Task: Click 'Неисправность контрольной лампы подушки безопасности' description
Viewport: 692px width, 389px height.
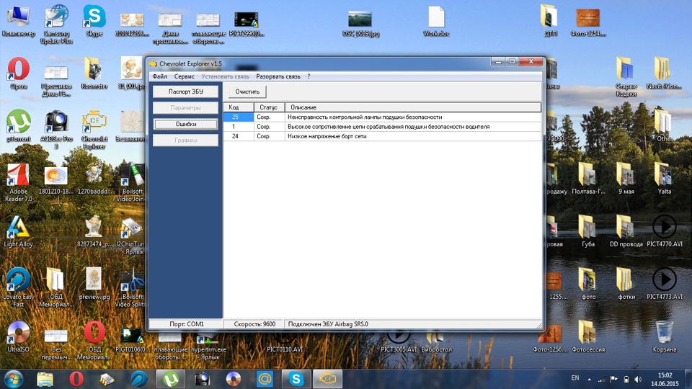Action: click(365, 117)
